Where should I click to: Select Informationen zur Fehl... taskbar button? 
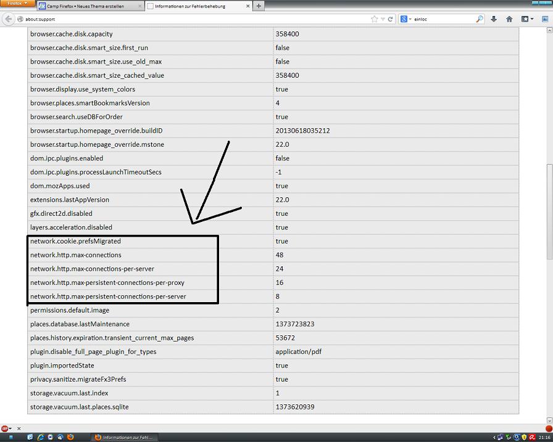tap(124, 438)
